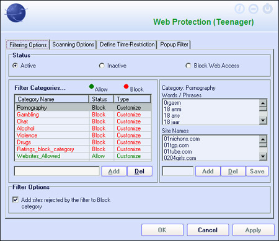Viewport: 279px width, 241px height.
Task: Click the Words / Phrases scrollbar thumb
Action: tap(263, 109)
